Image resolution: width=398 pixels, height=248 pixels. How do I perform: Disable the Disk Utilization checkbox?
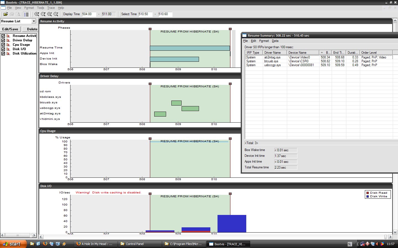(x=3, y=53)
